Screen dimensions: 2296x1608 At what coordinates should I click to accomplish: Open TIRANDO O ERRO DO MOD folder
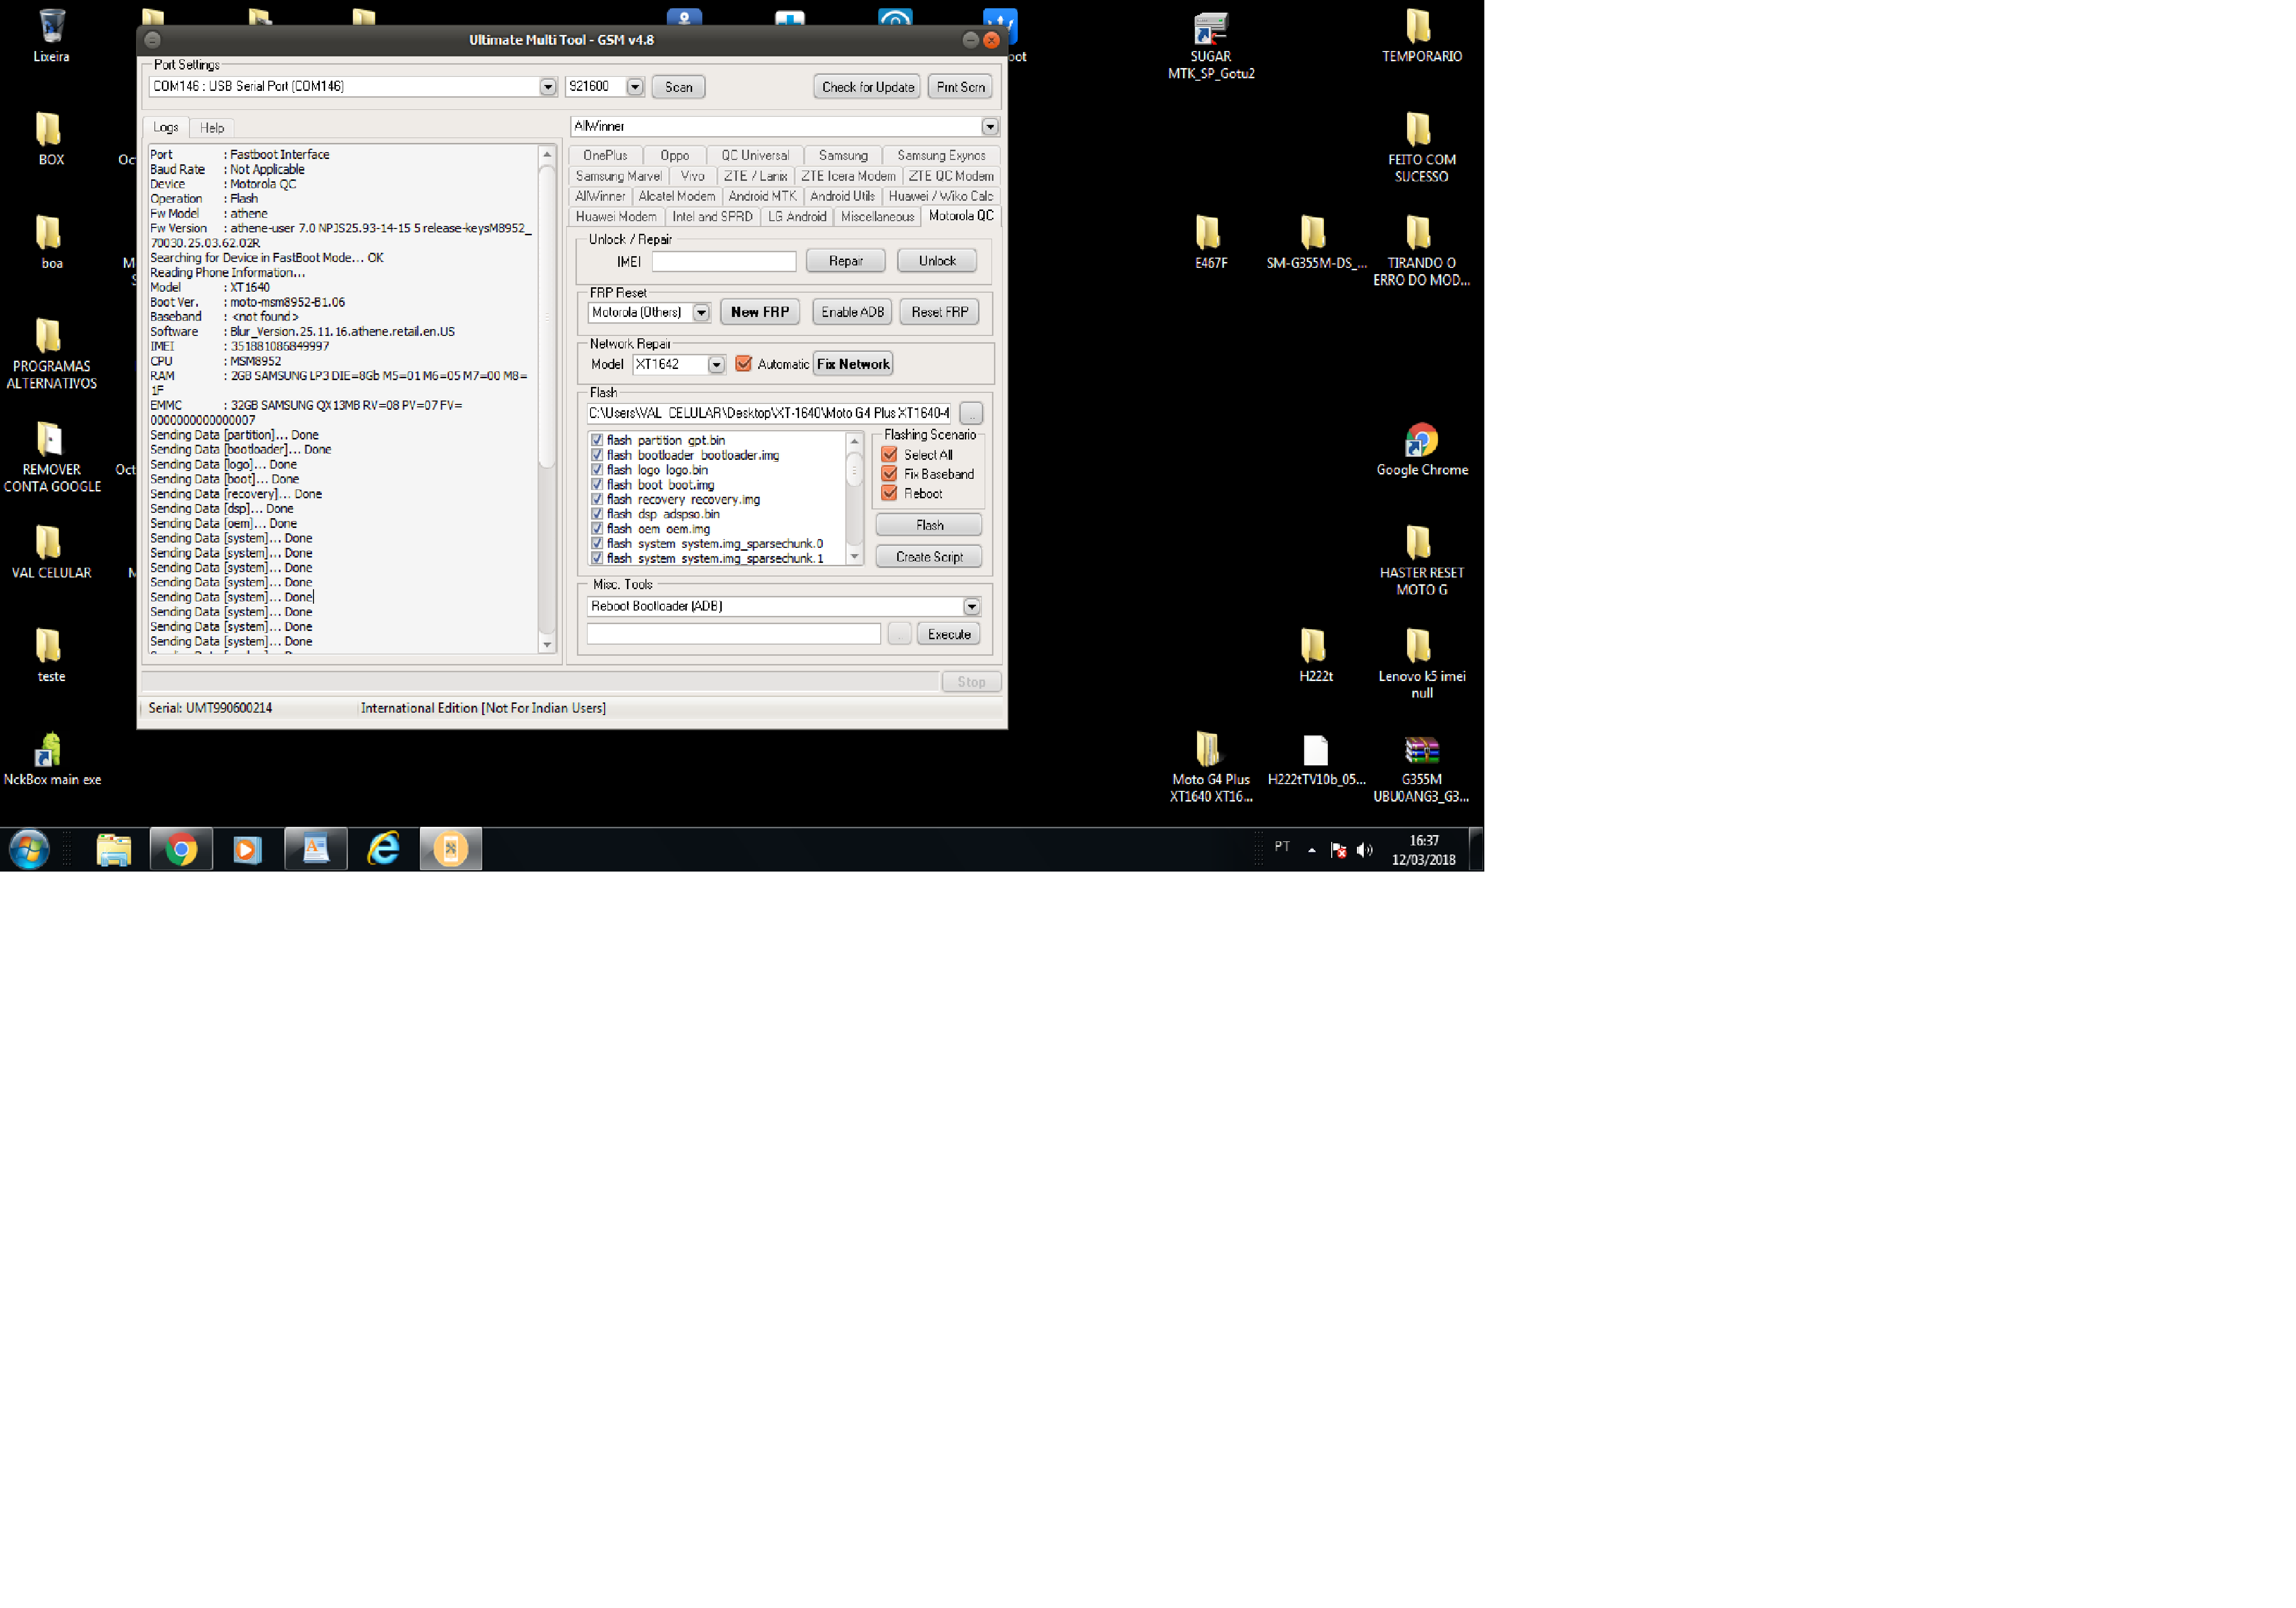pyautogui.click(x=1421, y=250)
